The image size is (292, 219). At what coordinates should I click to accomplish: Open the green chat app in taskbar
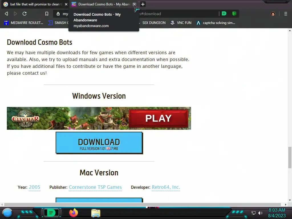coord(51,213)
